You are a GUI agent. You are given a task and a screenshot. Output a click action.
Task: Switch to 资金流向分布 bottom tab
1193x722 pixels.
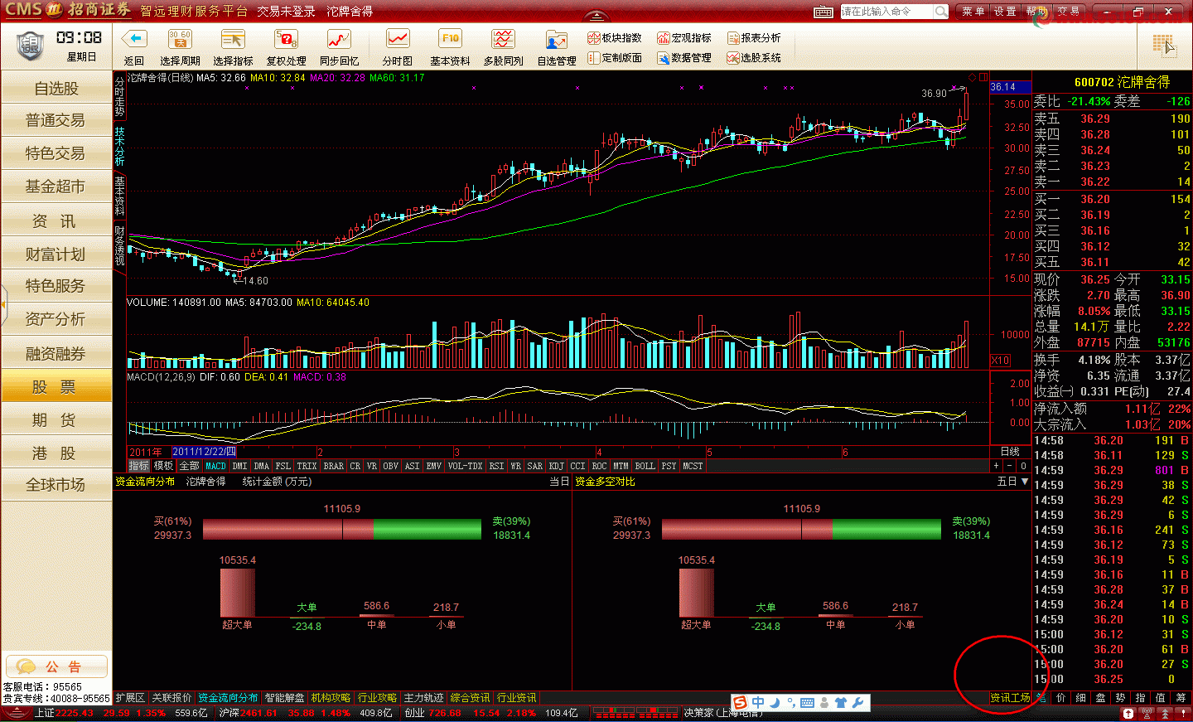click(228, 698)
